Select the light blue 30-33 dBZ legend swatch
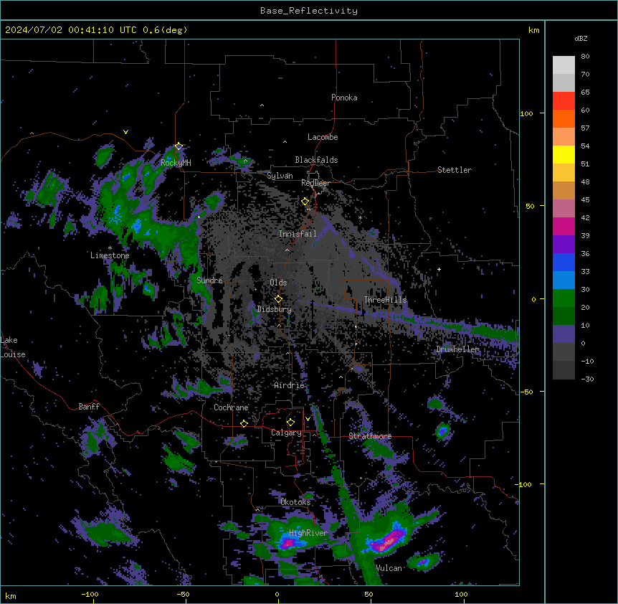The image size is (618, 604). click(564, 280)
